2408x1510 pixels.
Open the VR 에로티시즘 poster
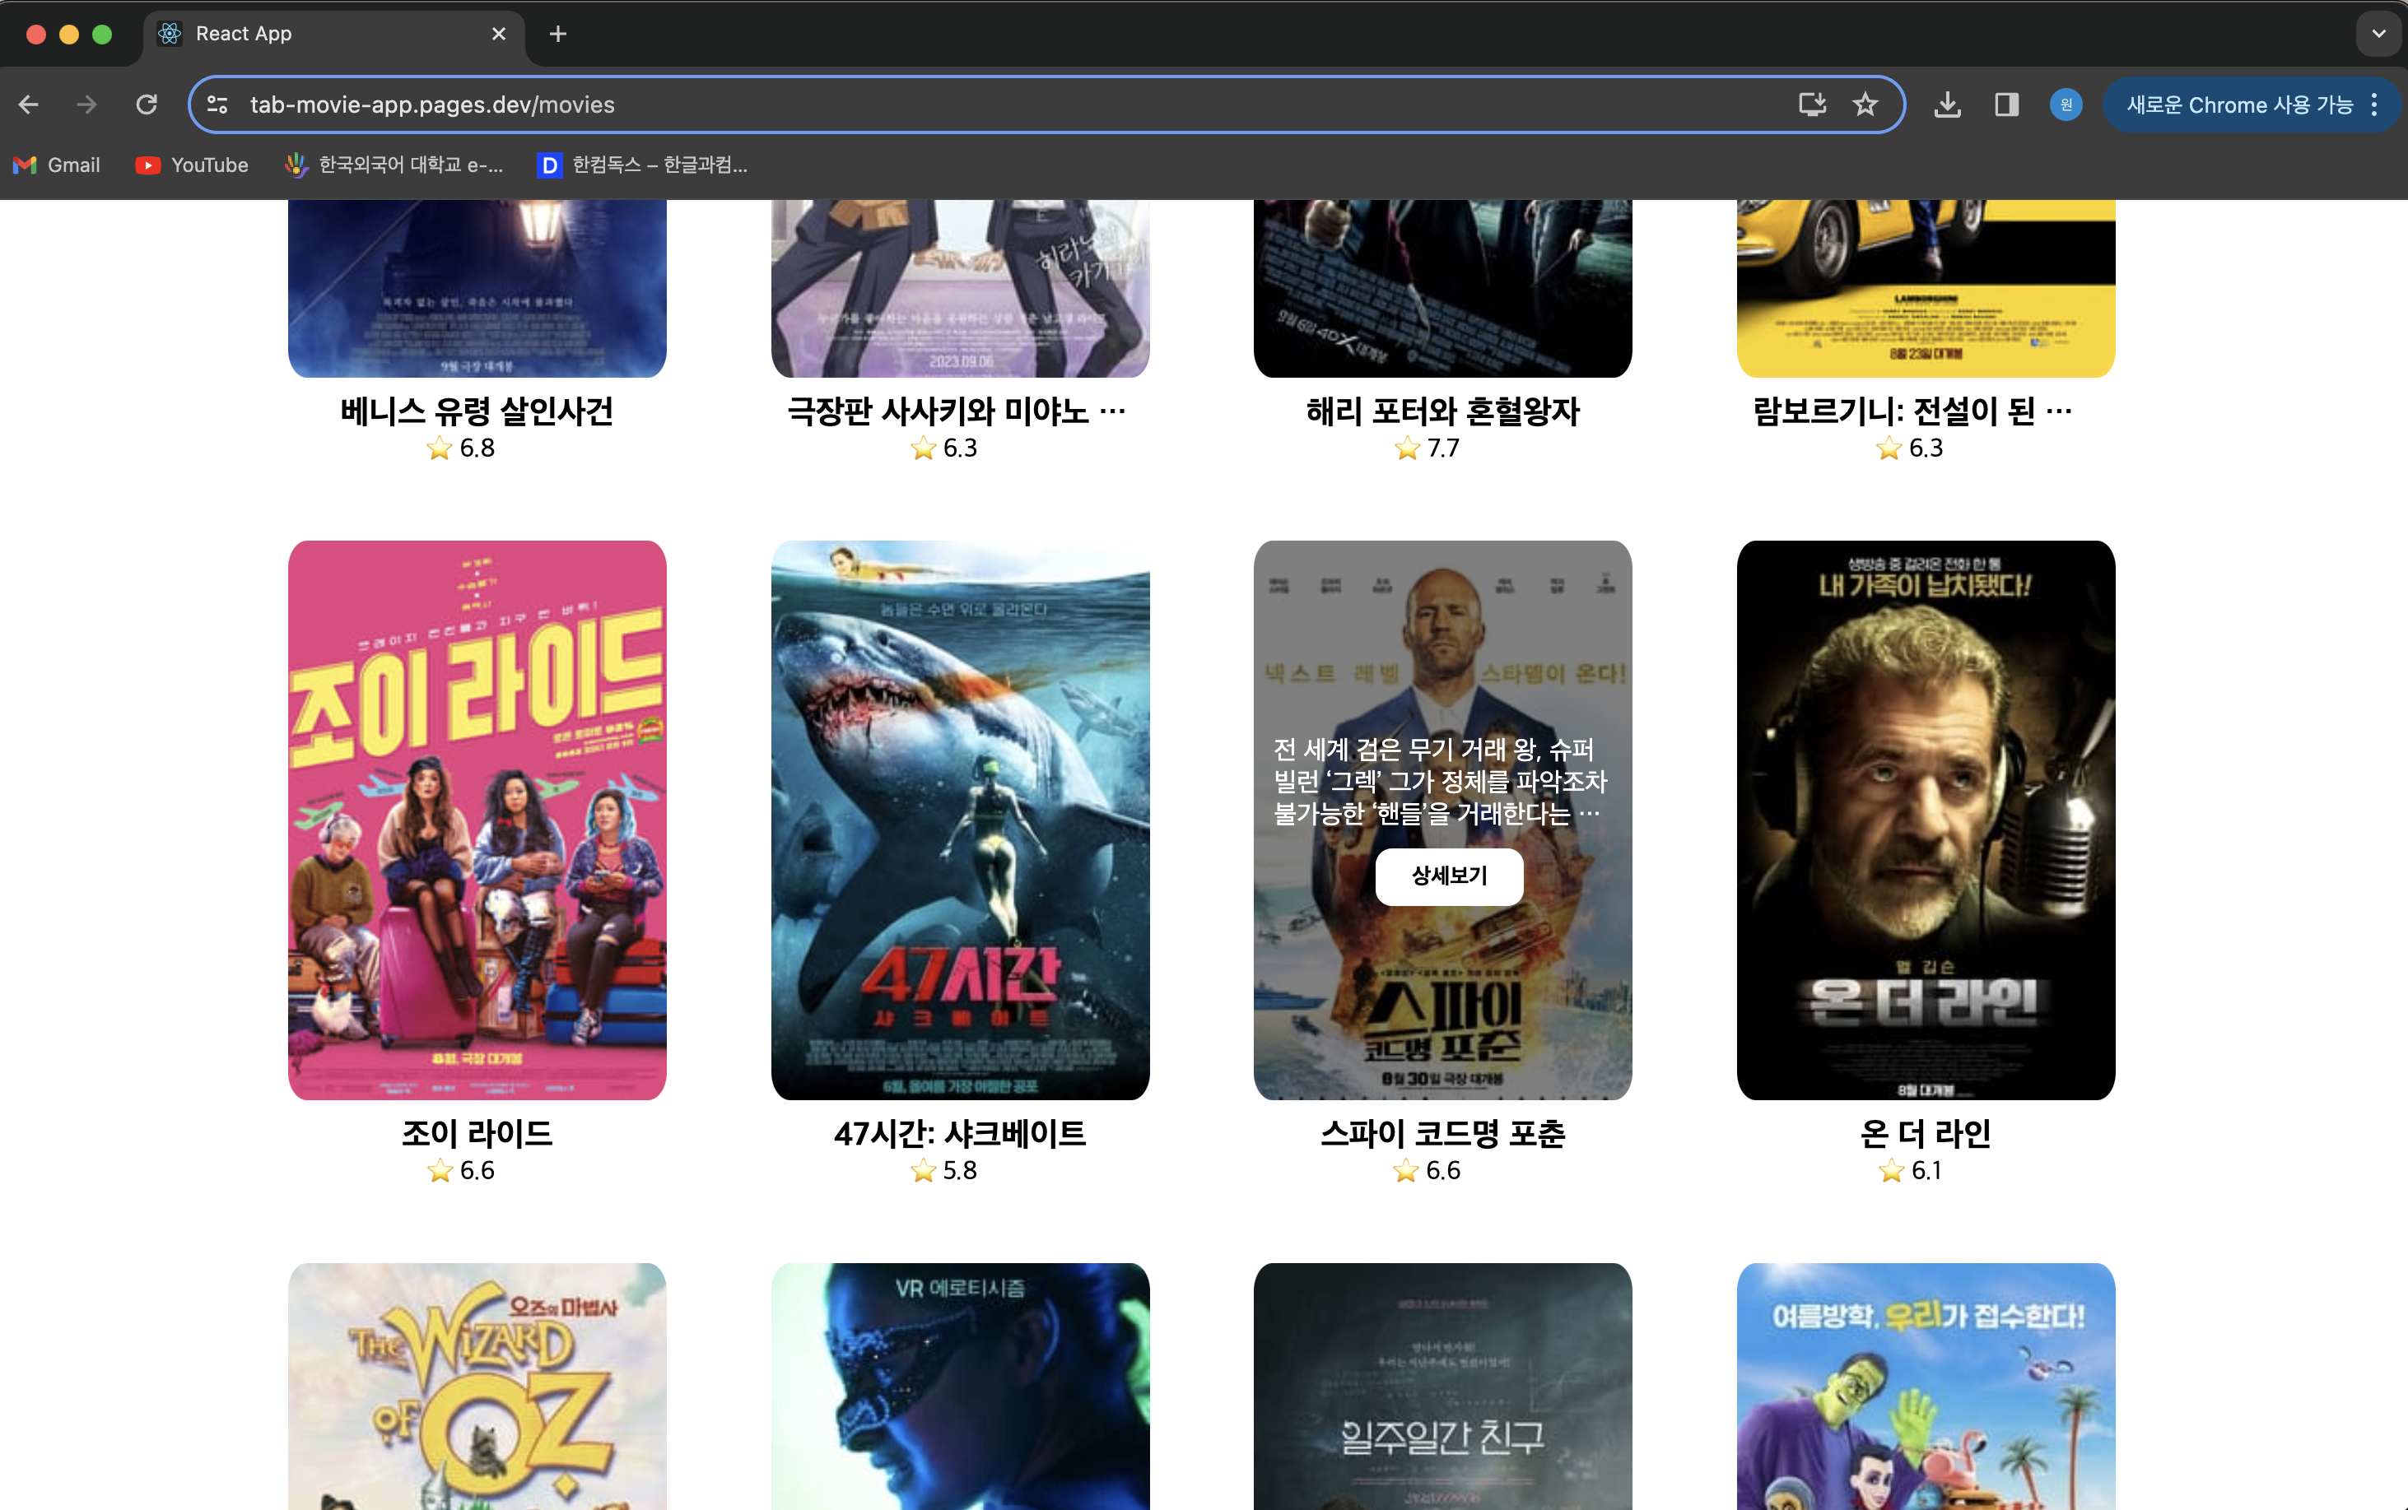[960, 1387]
